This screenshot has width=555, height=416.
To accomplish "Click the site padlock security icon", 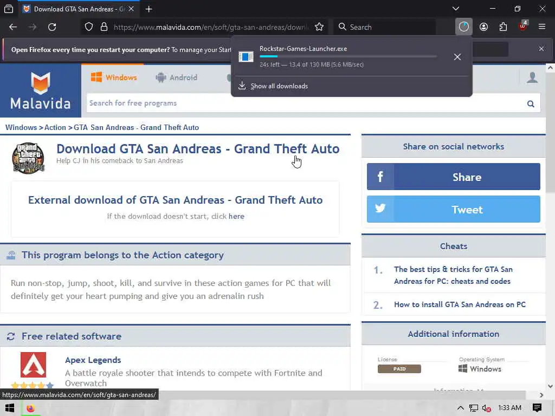I will (104, 27).
